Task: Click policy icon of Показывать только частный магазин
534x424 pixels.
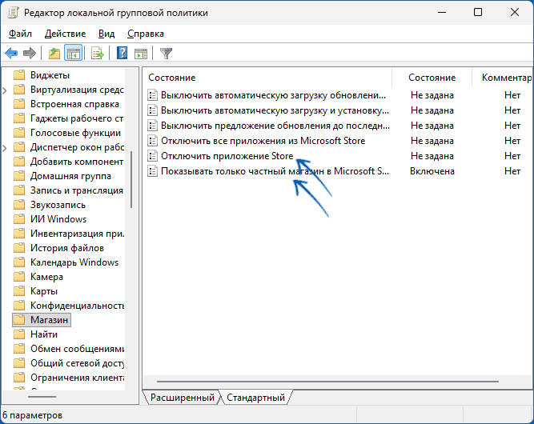Action: click(152, 171)
